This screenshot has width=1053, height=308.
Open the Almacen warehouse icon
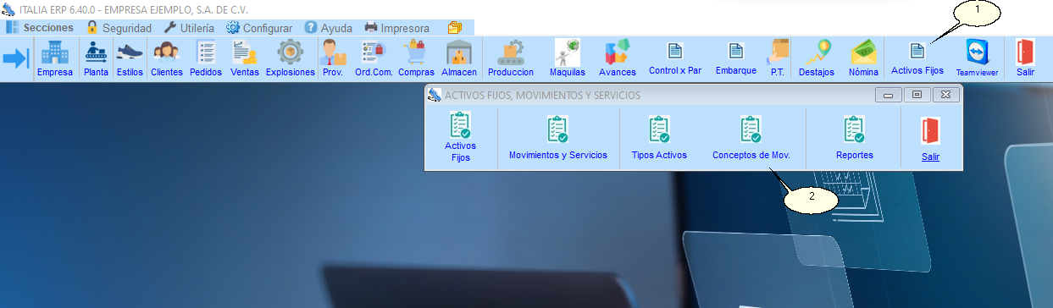click(x=459, y=58)
